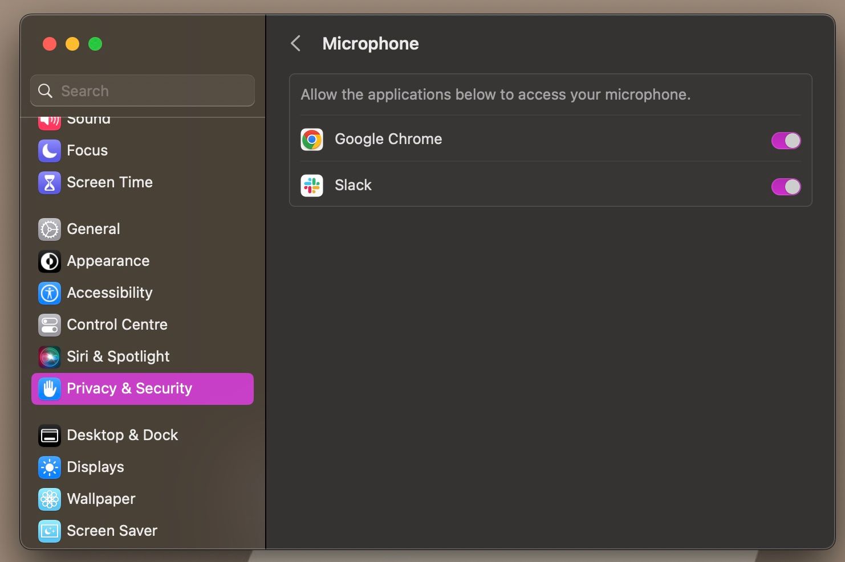845x562 pixels.
Task: Open Displays settings via the brightness icon
Action: pyautogui.click(x=49, y=467)
